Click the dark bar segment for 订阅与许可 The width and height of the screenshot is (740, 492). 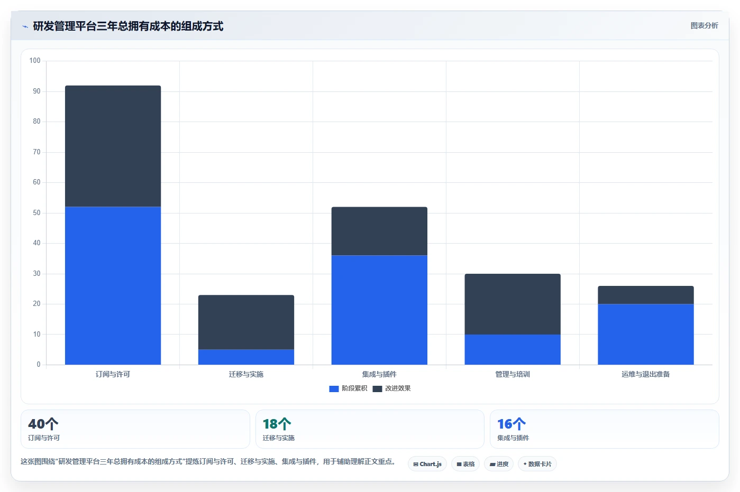113,146
